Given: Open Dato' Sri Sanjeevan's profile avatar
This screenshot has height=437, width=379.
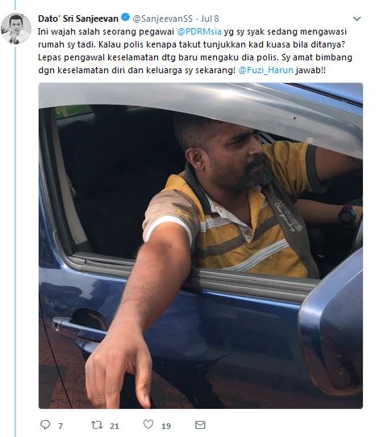Looking at the screenshot, I should [16, 28].
